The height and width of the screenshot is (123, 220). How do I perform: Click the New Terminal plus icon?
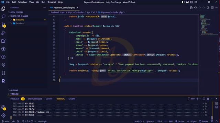coord(197,99)
